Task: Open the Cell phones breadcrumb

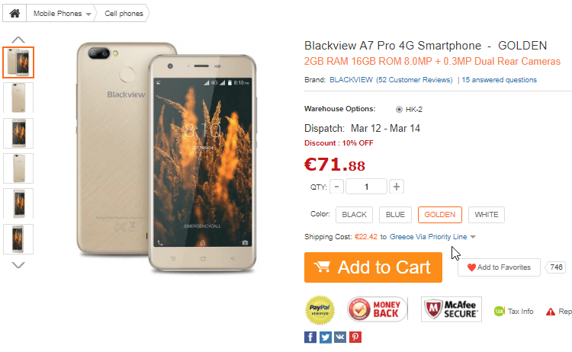Action: 124,14
